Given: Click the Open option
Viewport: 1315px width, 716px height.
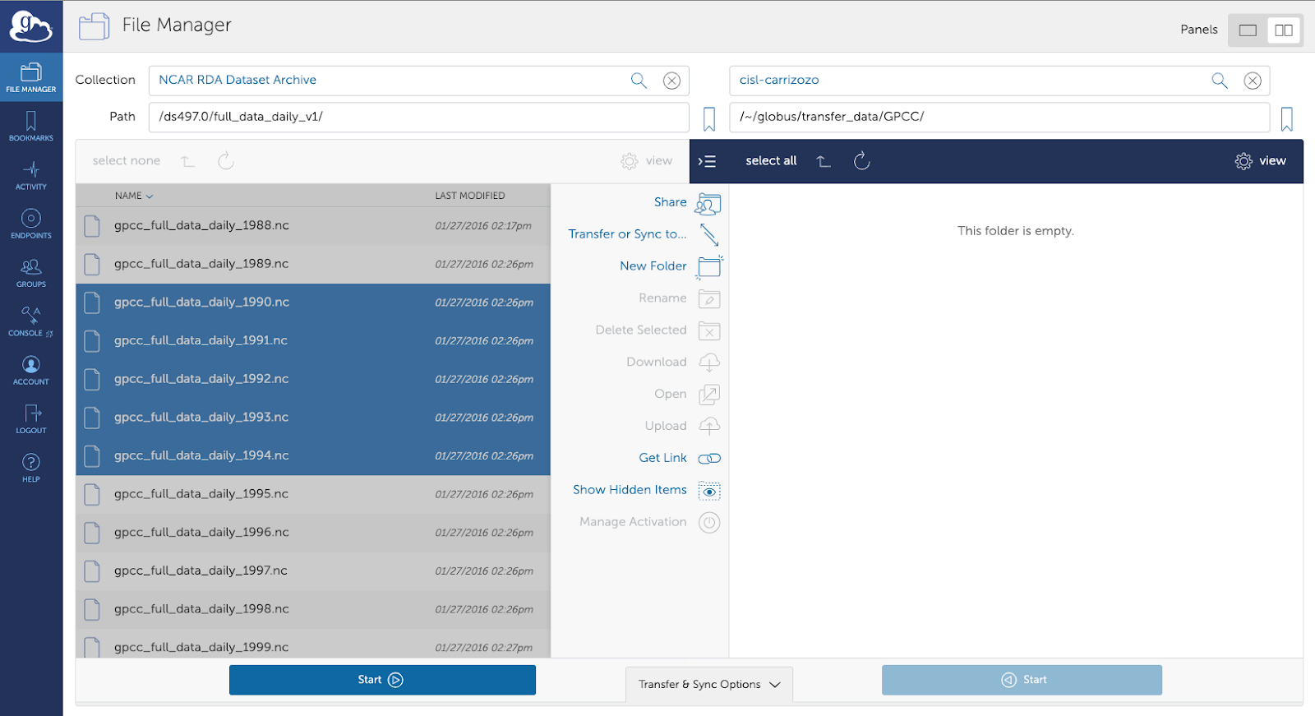Looking at the screenshot, I should point(687,395).
